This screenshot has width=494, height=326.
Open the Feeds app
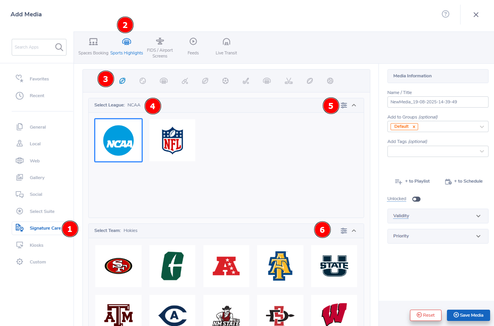[x=193, y=47]
